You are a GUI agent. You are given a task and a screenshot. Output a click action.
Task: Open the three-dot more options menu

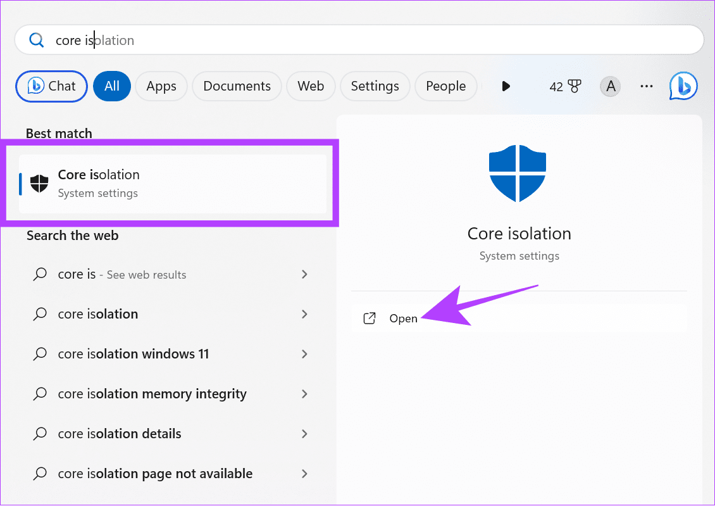pos(646,86)
